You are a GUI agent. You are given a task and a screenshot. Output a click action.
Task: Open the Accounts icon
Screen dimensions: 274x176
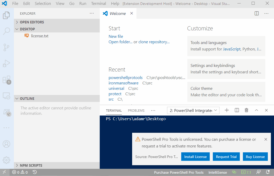(6, 144)
